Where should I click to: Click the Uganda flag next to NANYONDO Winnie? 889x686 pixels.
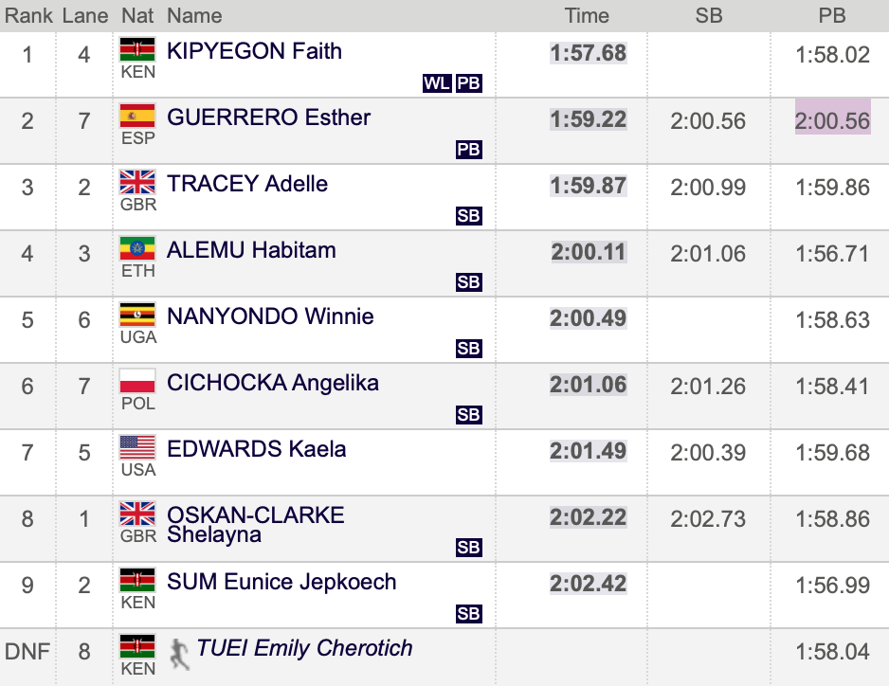point(137,315)
